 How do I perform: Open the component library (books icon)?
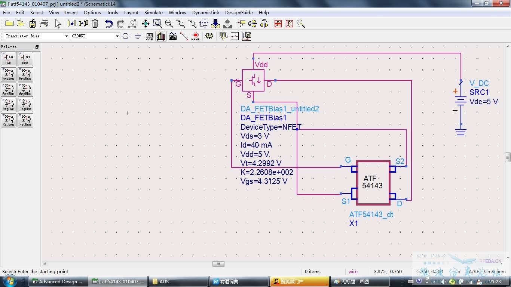click(161, 36)
